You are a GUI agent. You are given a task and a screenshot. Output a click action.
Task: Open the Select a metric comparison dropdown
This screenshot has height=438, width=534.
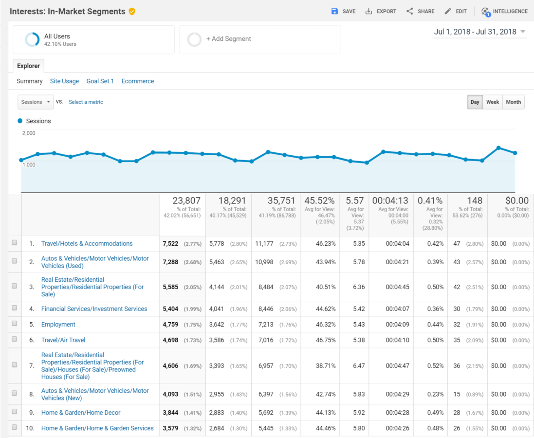86,102
